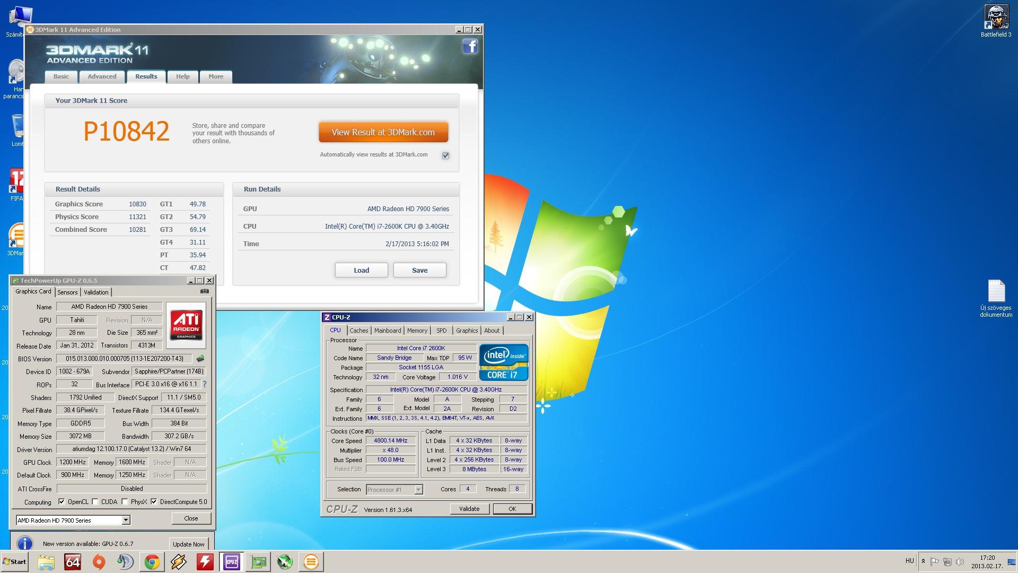This screenshot has height=573, width=1018.
Task: Click the GPU Clock 1200 MHz field
Action: point(73,462)
